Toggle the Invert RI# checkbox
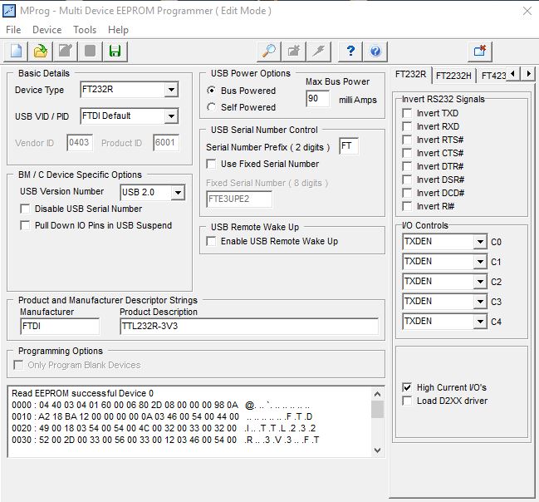Image resolution: width=539 pixels, height=502 pixels. point(407,206)
